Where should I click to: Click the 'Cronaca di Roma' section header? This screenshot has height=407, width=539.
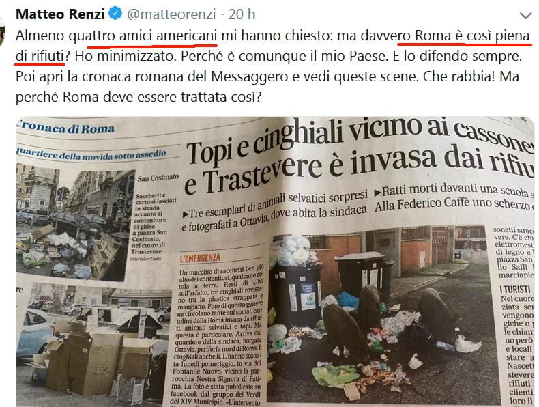click(x=65, y=128)
